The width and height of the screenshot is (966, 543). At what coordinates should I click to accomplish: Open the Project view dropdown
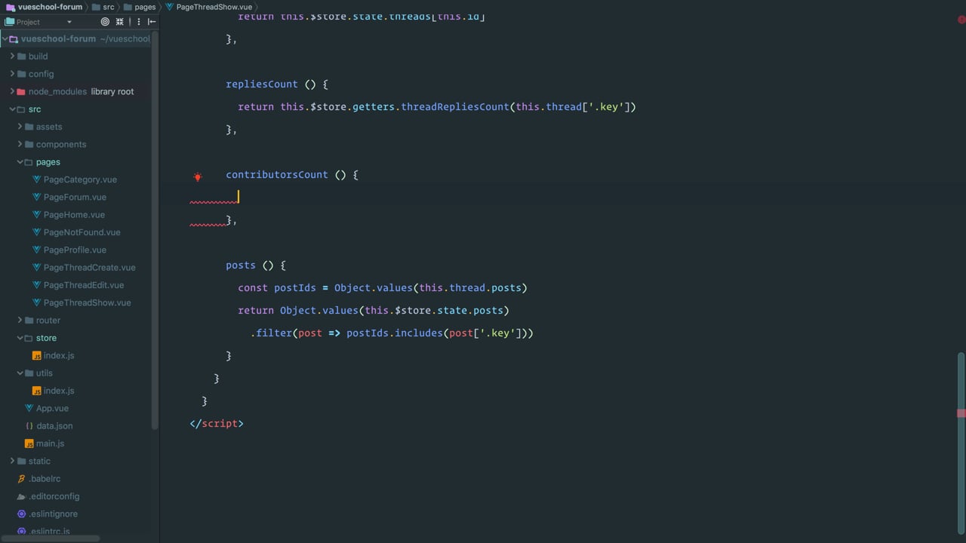click(x=69, y=22)
